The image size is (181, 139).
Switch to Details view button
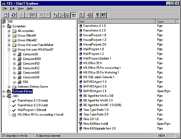73,15
